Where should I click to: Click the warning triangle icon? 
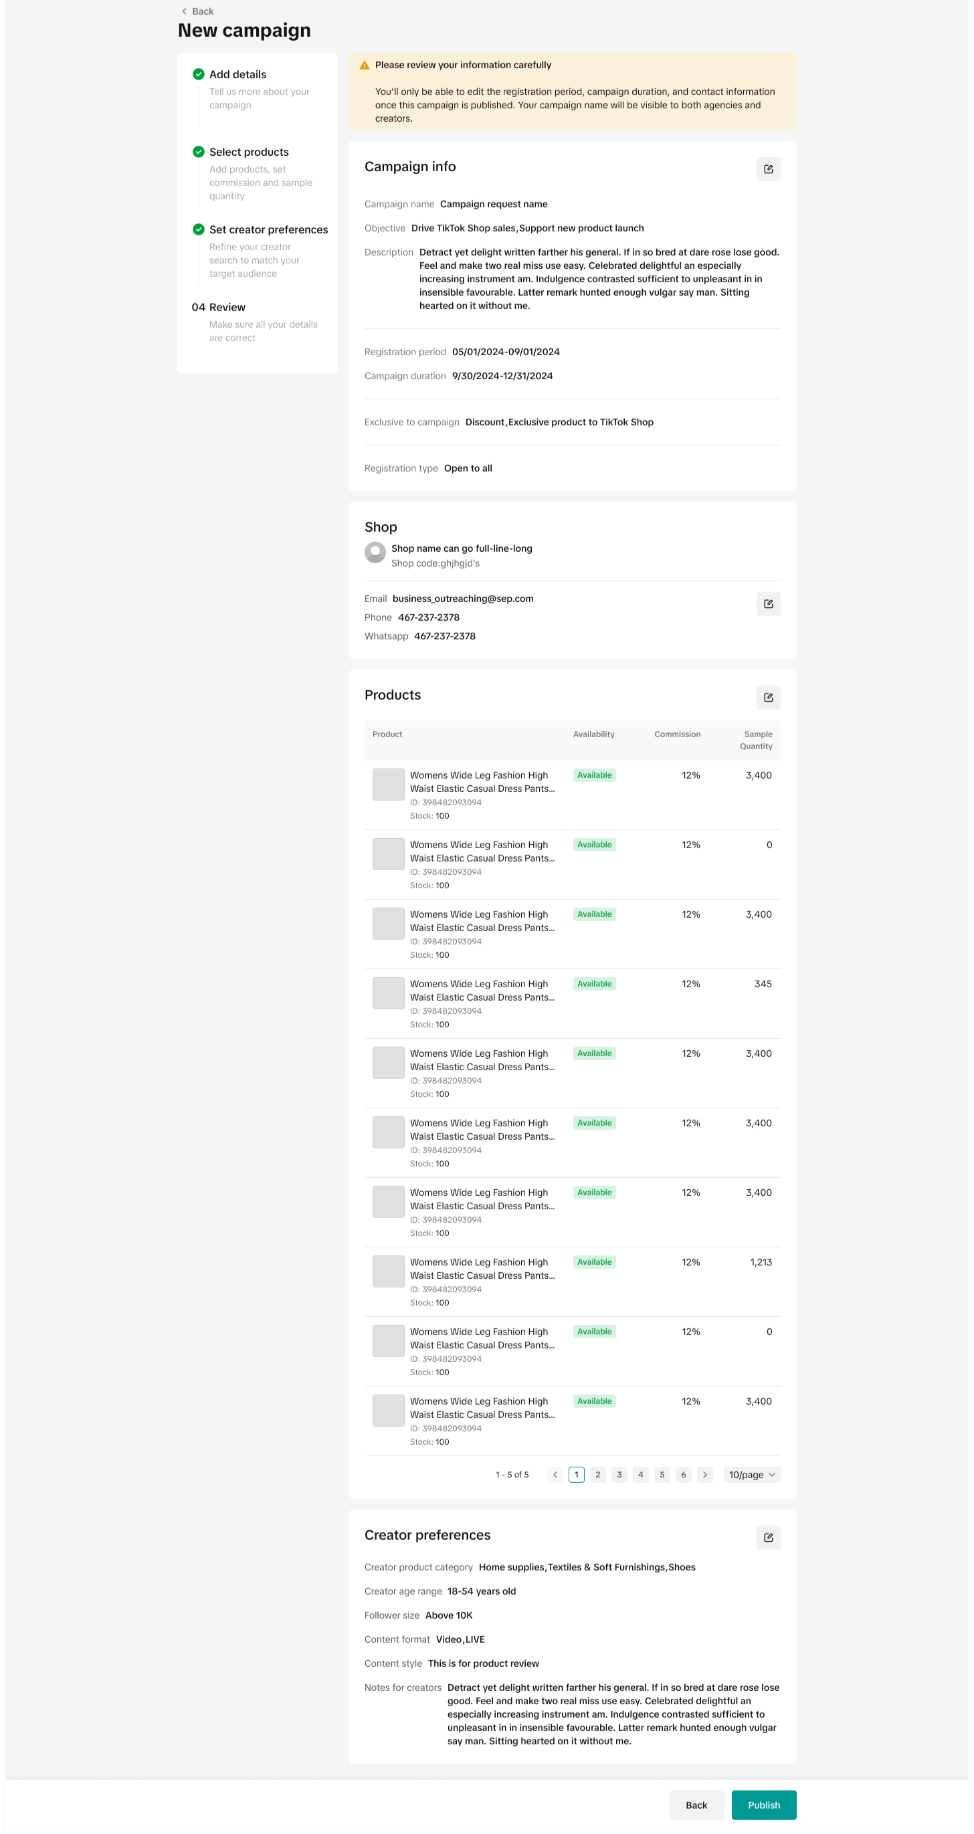365,65
